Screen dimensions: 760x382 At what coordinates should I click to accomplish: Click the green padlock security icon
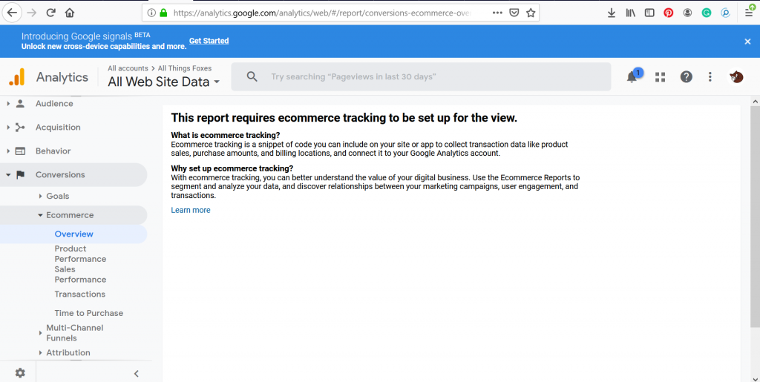(x=163, y=13)
